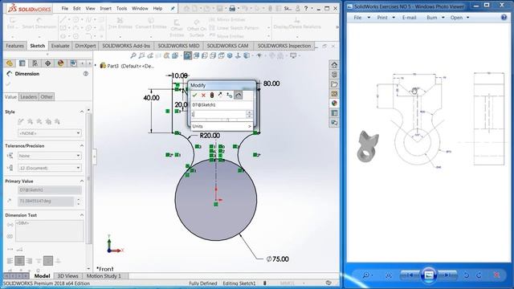Select the Ø75.00 diameter dimension

(x=277, y=258)
